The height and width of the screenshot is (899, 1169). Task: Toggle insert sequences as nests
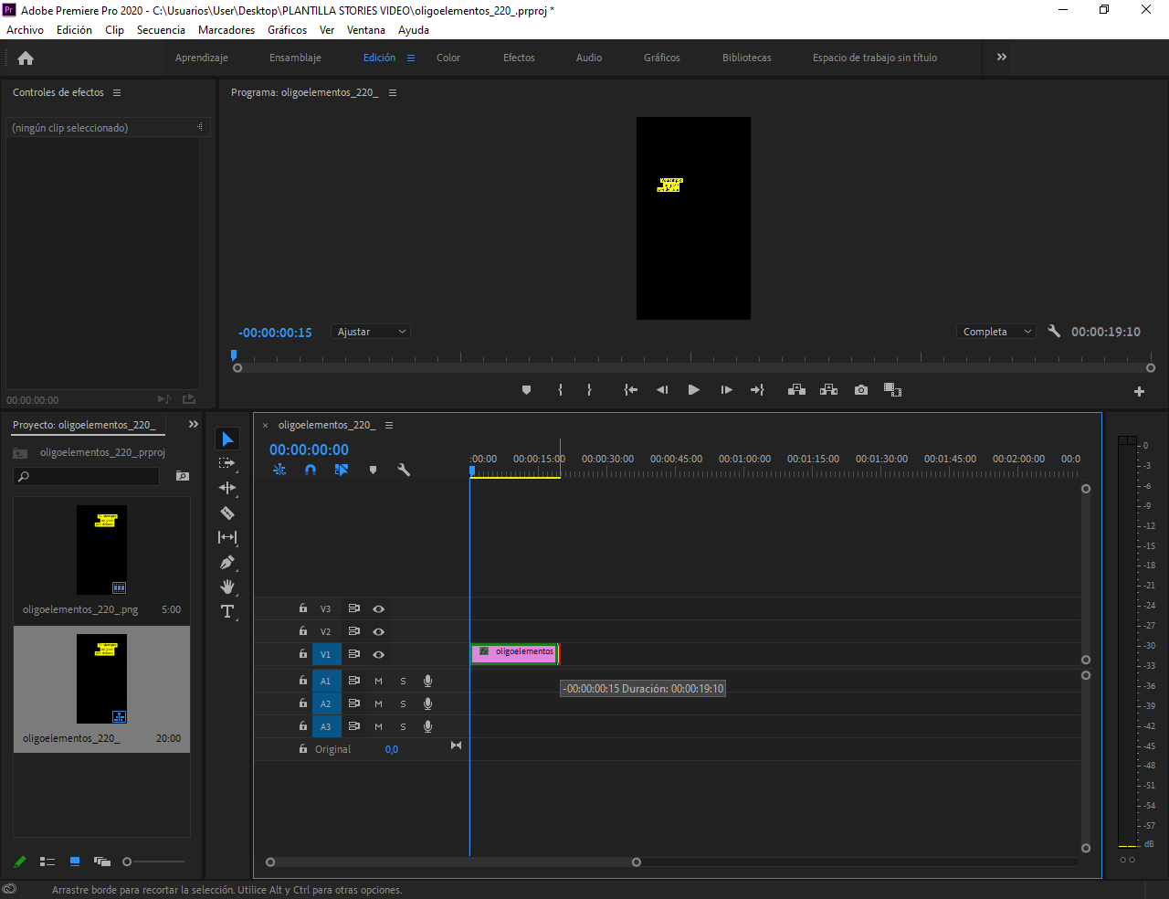[279, 470]
